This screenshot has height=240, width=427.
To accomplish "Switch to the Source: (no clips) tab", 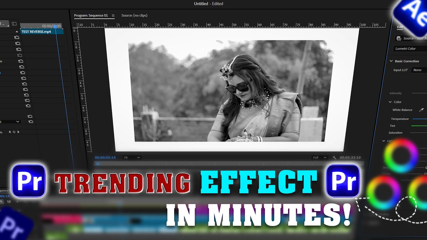I will point(134,15).
